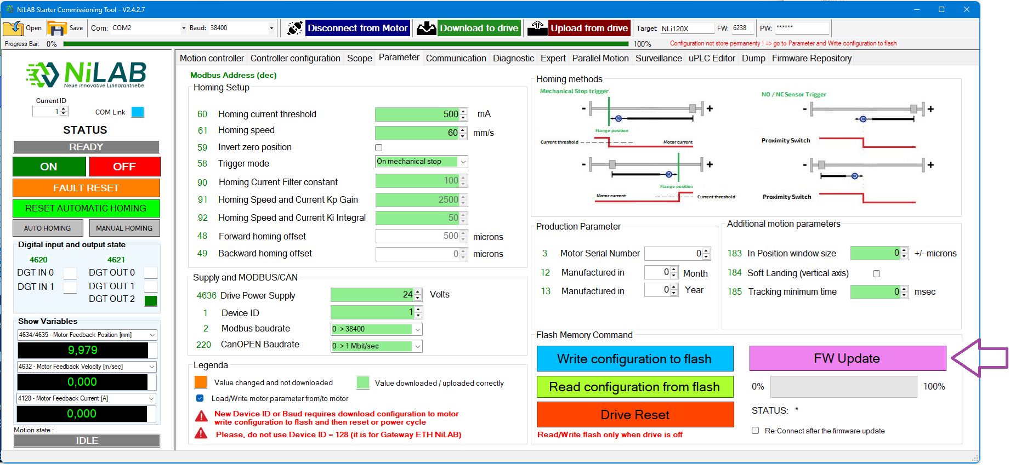Click the FW Update button
Image resolution: width=1010 pixels, height=469 pixels.
coord(847,359)
